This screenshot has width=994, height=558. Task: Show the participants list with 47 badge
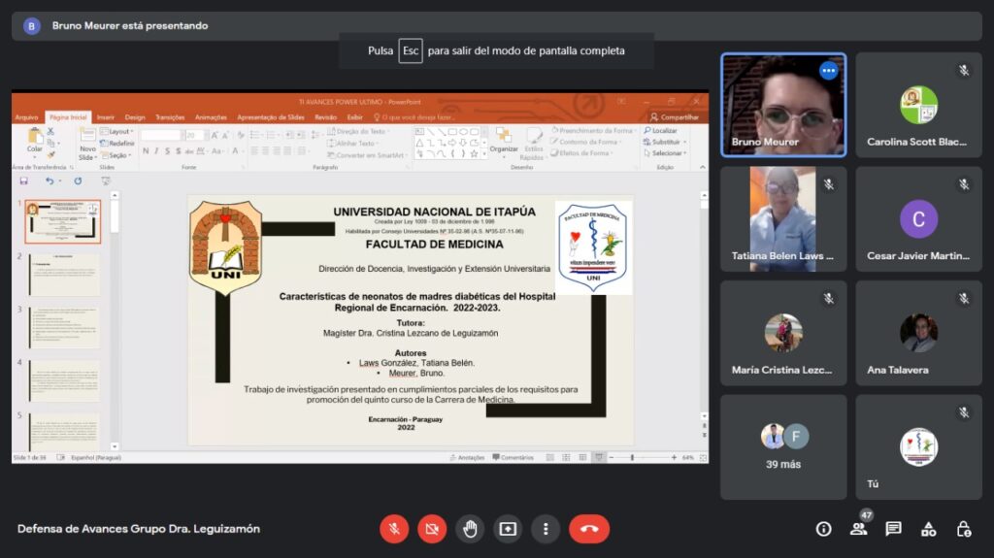tap(858, 529)
